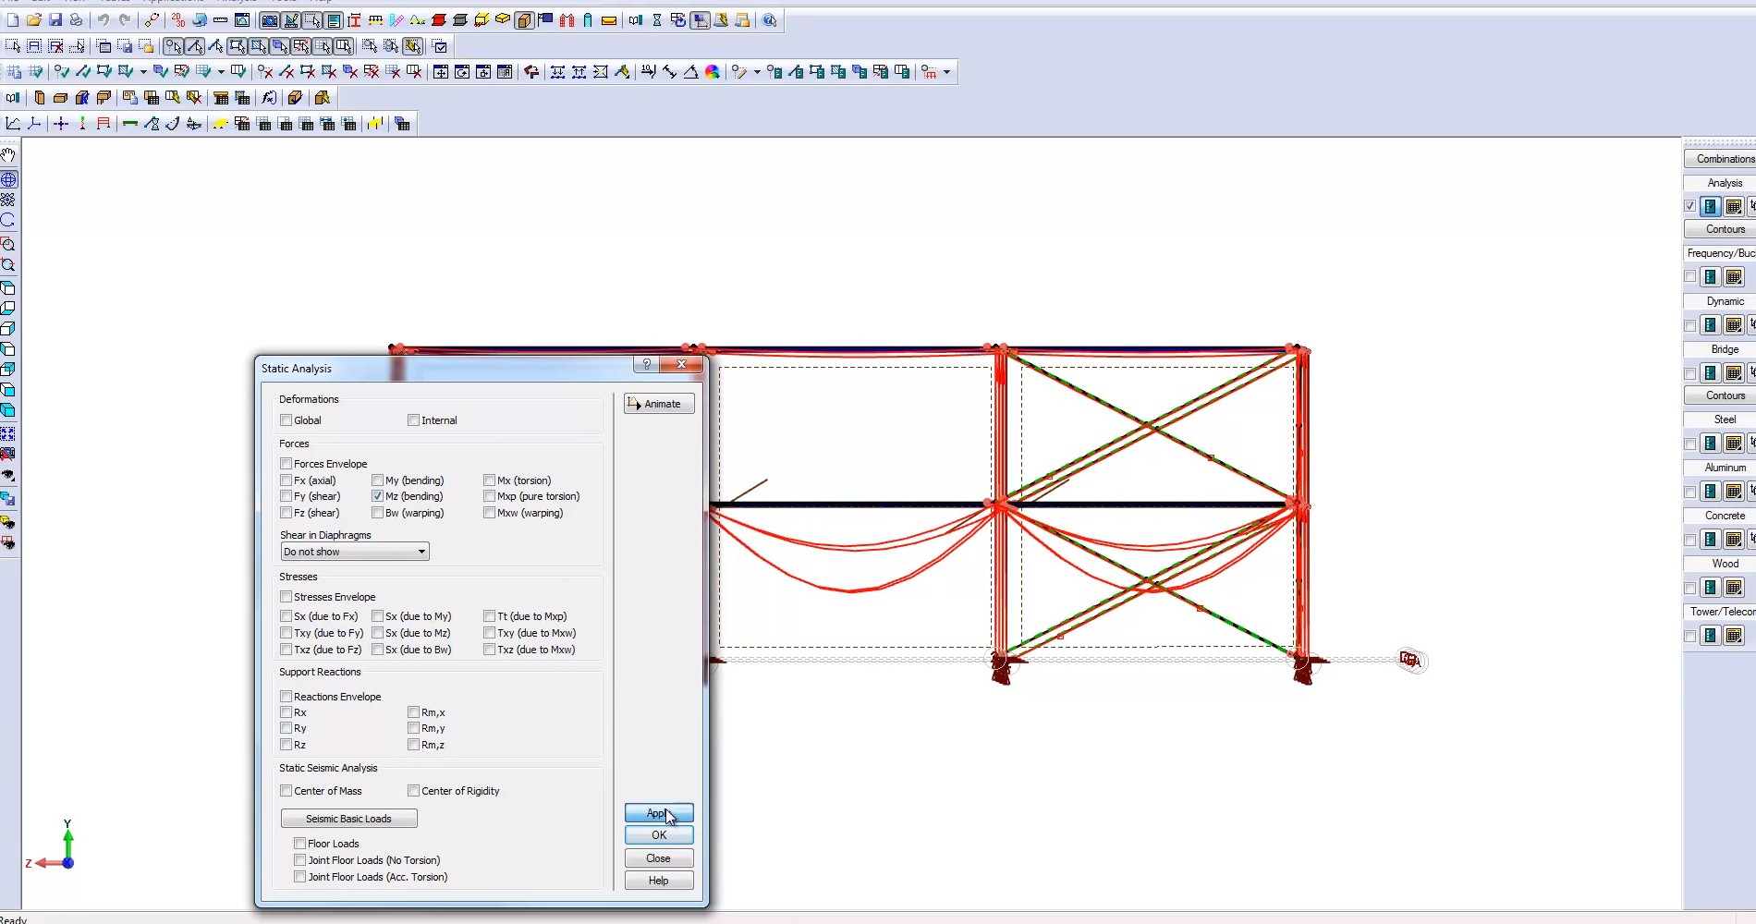Expand dropdown at end of third toolbar

[947, 72]
